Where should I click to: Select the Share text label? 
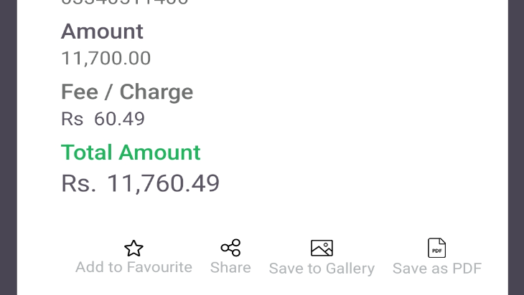(x=230, y=268)
